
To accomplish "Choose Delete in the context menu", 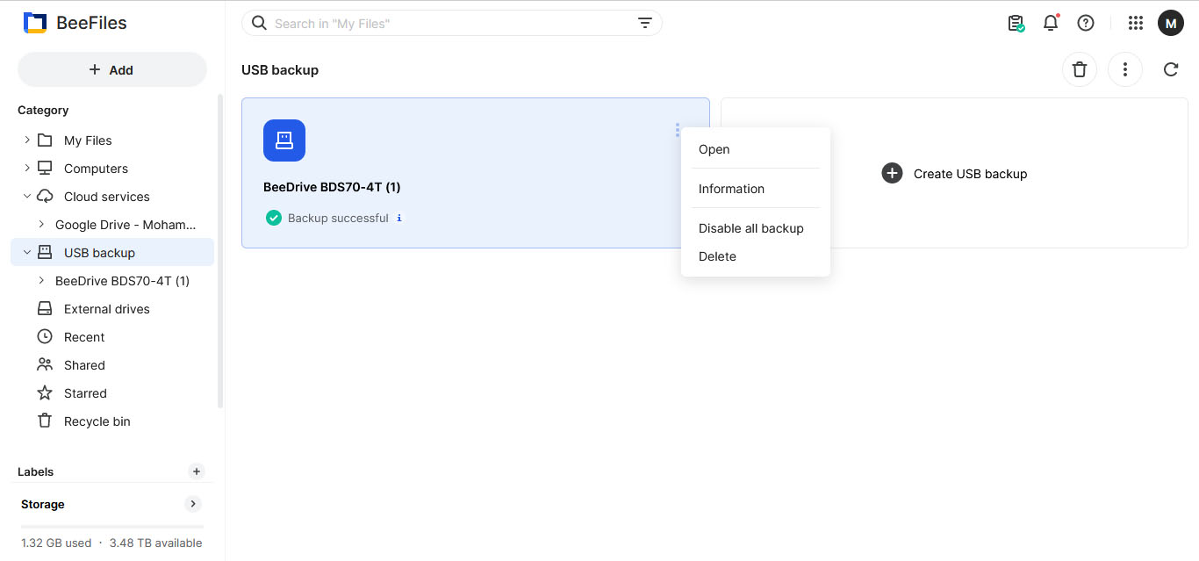I will [x=717, y=256].
